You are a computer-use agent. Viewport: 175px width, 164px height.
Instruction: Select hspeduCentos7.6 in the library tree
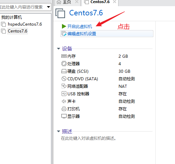(25, 24)
